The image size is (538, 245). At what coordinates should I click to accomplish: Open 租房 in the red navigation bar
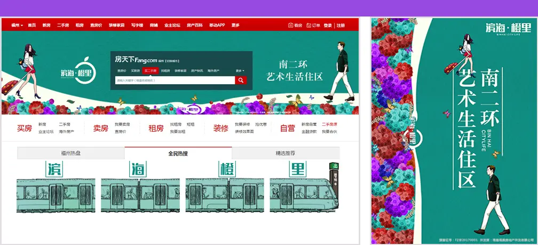click(80, 26)
